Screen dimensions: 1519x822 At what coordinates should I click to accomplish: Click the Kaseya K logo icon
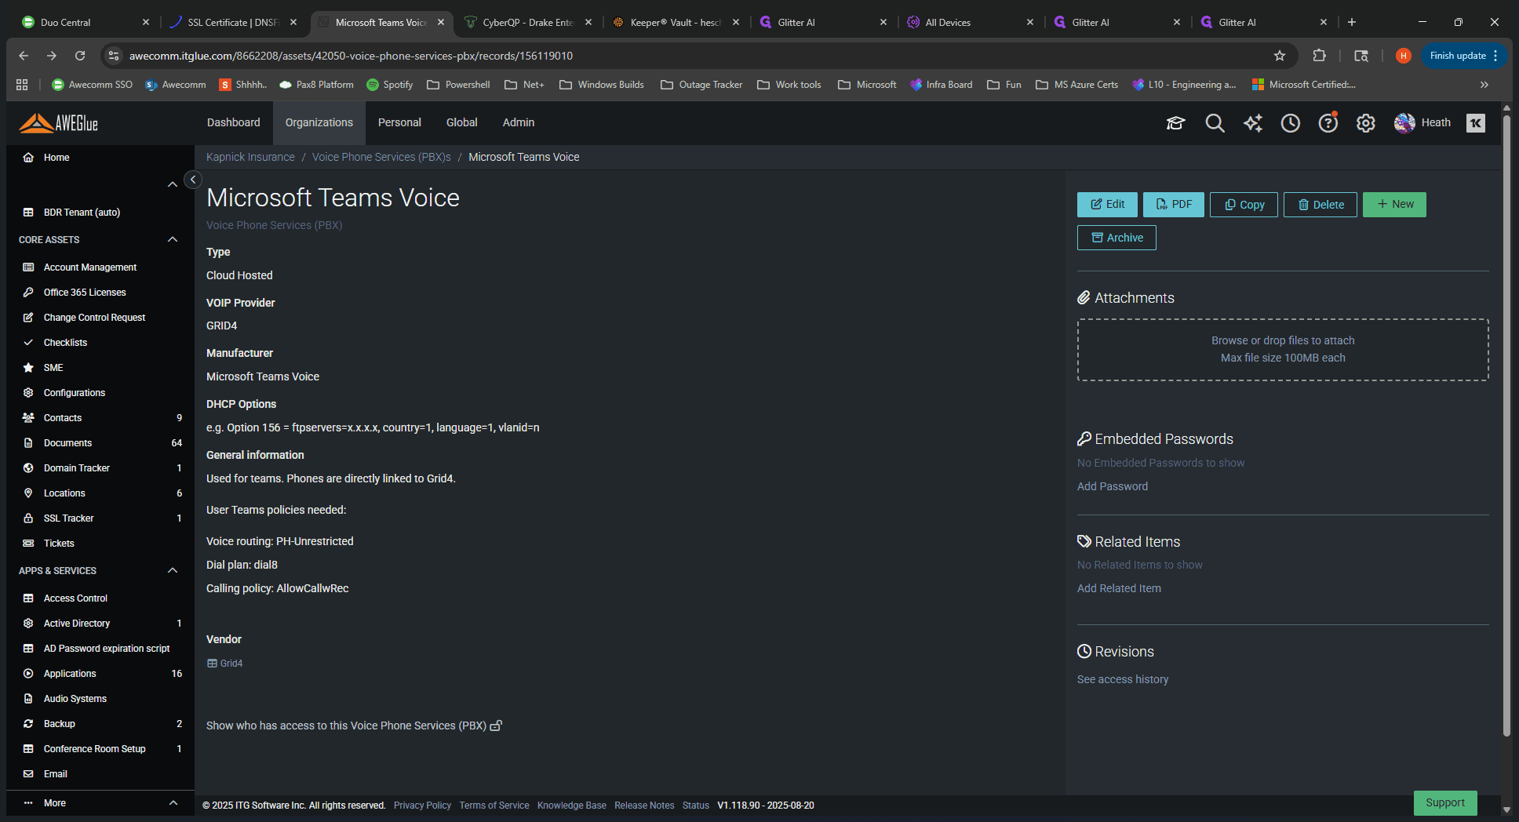pyautogui.click(x=1476, y=123)
